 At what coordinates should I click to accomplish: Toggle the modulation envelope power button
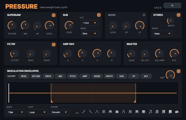coord(179,71)
